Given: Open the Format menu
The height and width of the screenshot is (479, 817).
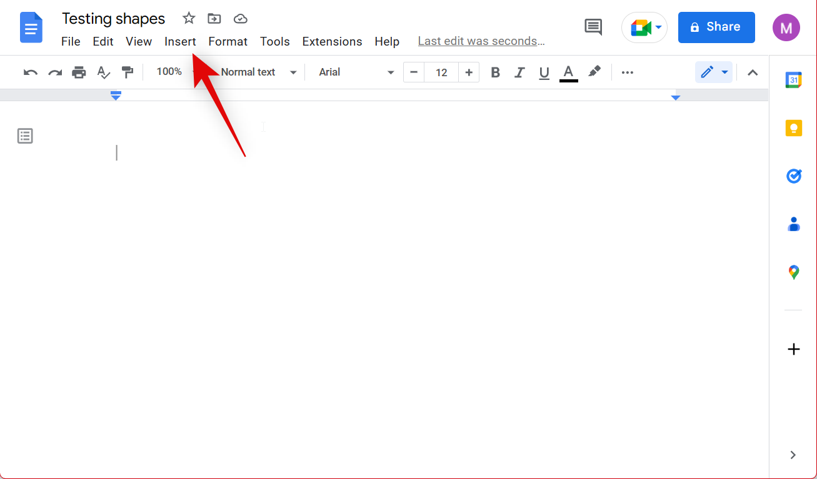Looking at the screenshot, I should [x=228, y=42].
